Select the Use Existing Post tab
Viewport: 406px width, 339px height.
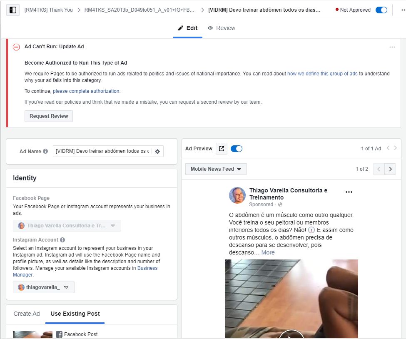tap(75, 314)
